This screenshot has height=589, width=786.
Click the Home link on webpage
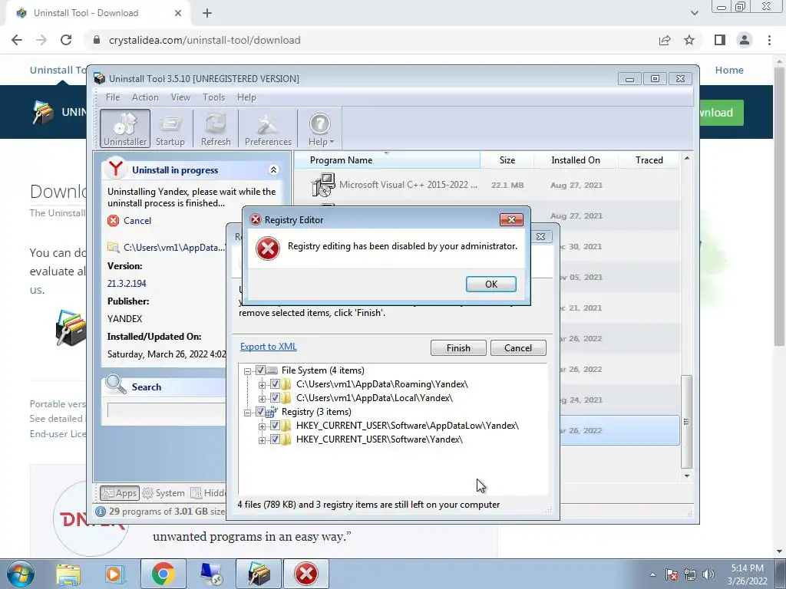(x=729, y=70)
